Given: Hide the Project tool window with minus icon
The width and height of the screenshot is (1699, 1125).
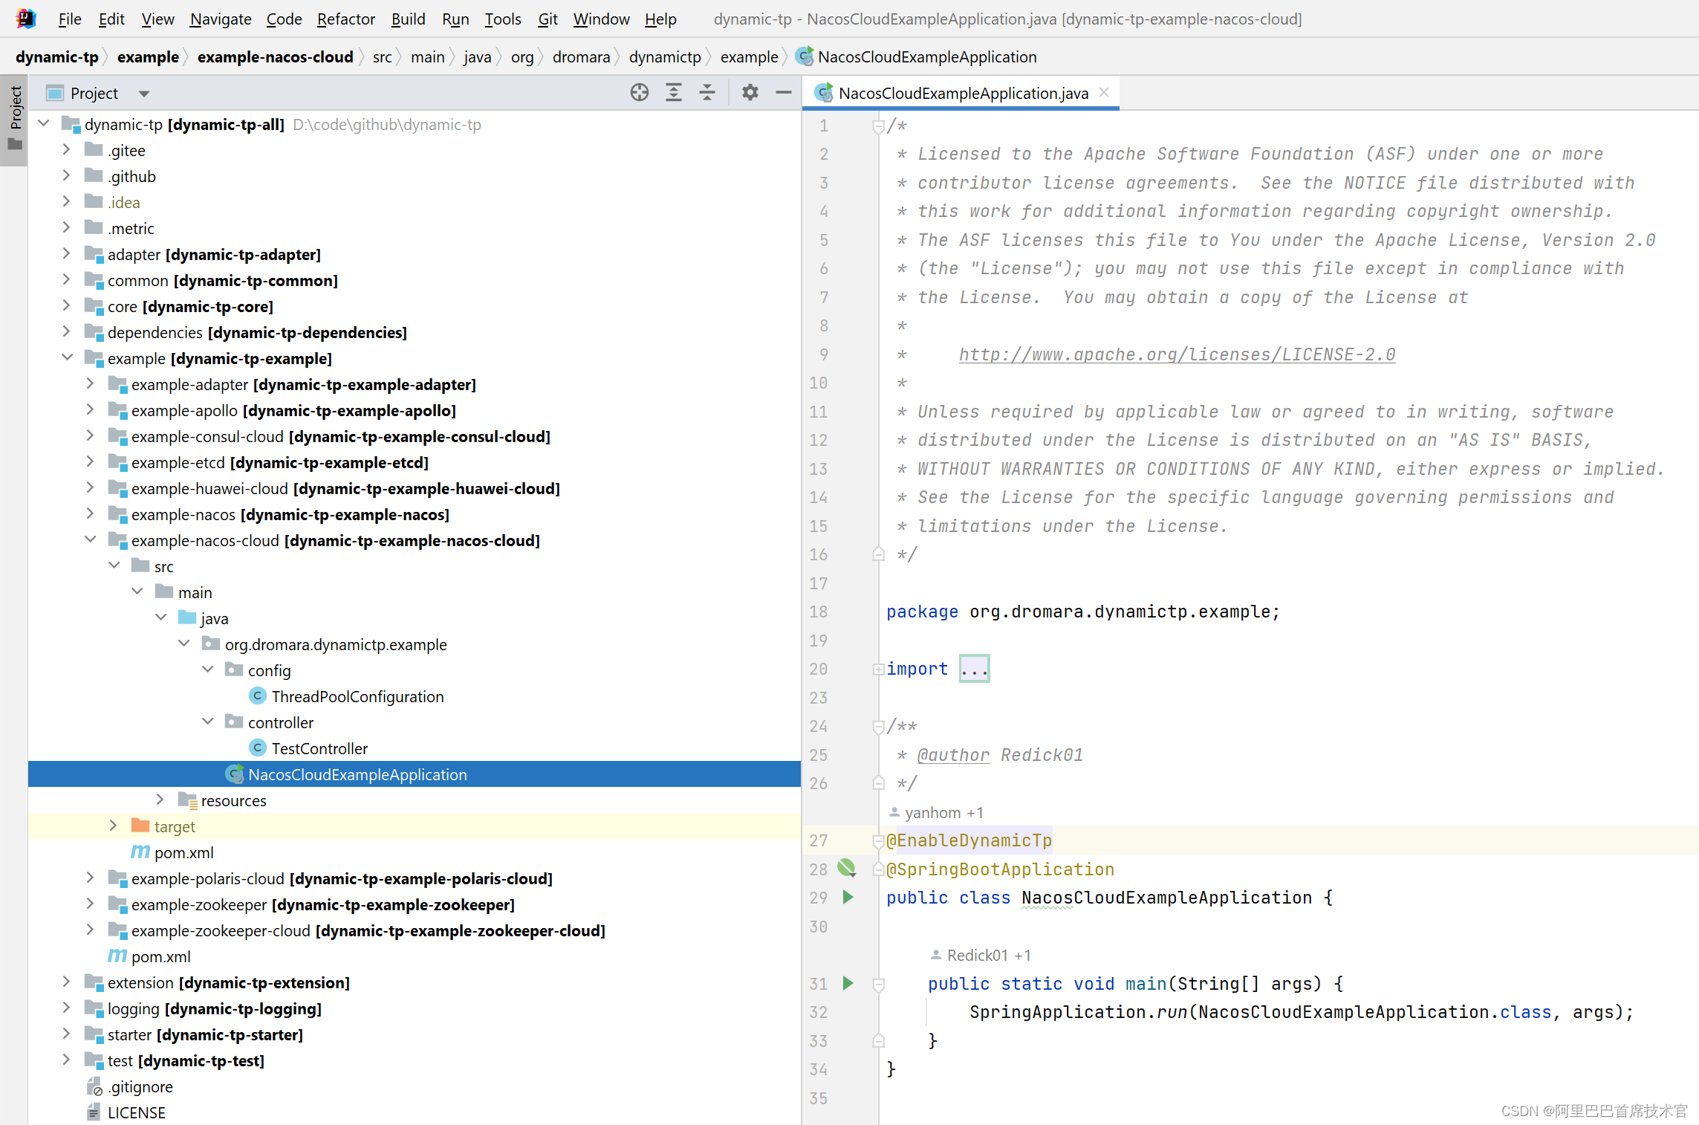Looking at the screenshot, I should 783,93.
